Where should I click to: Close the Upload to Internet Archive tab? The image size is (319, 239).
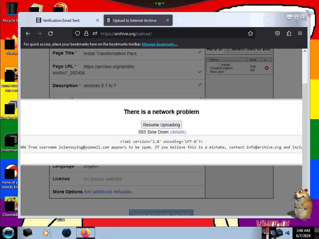(167, 20)
